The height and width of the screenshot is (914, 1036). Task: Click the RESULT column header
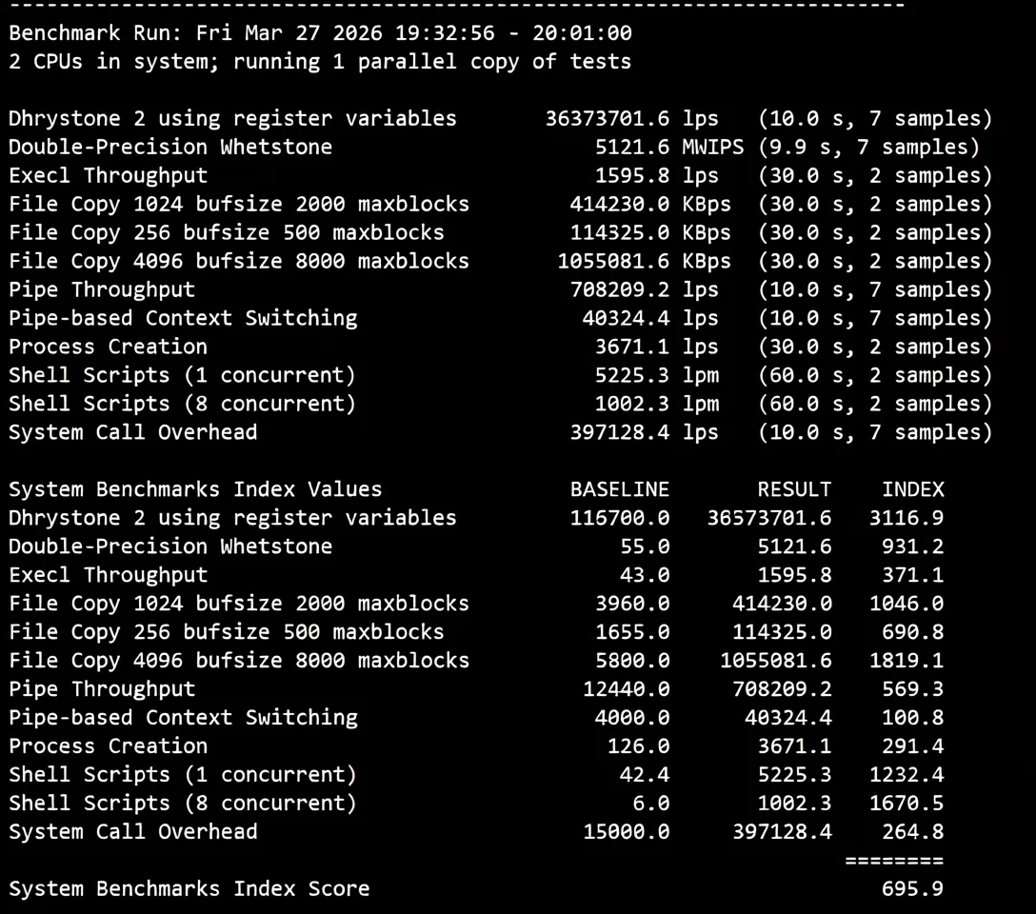tap(794, 490)
